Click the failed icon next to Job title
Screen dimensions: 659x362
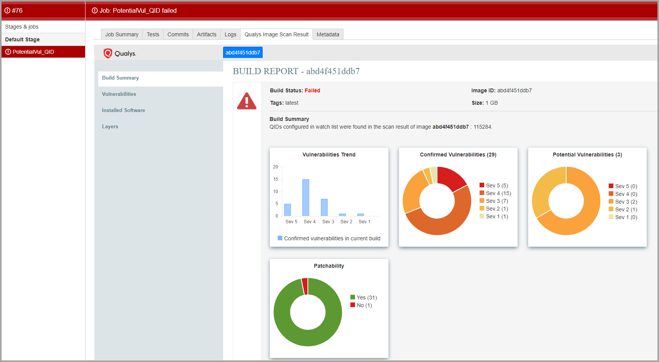tap(95, 10)
